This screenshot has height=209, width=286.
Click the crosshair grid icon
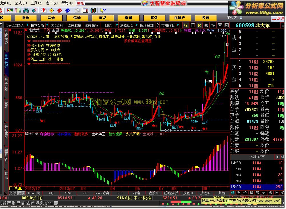pyautogui.click(x=193, y=25)
